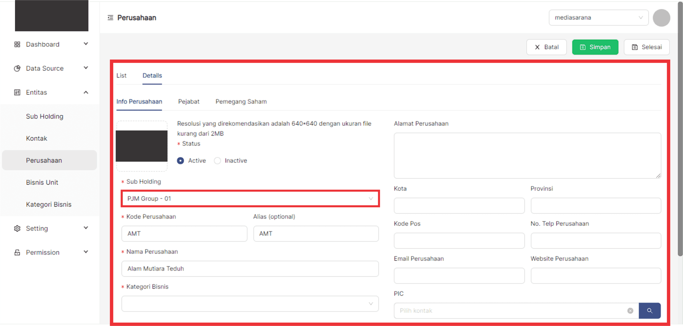Click the user avatar circle
This screenshot has width=683, height=326.
[661, 18]
